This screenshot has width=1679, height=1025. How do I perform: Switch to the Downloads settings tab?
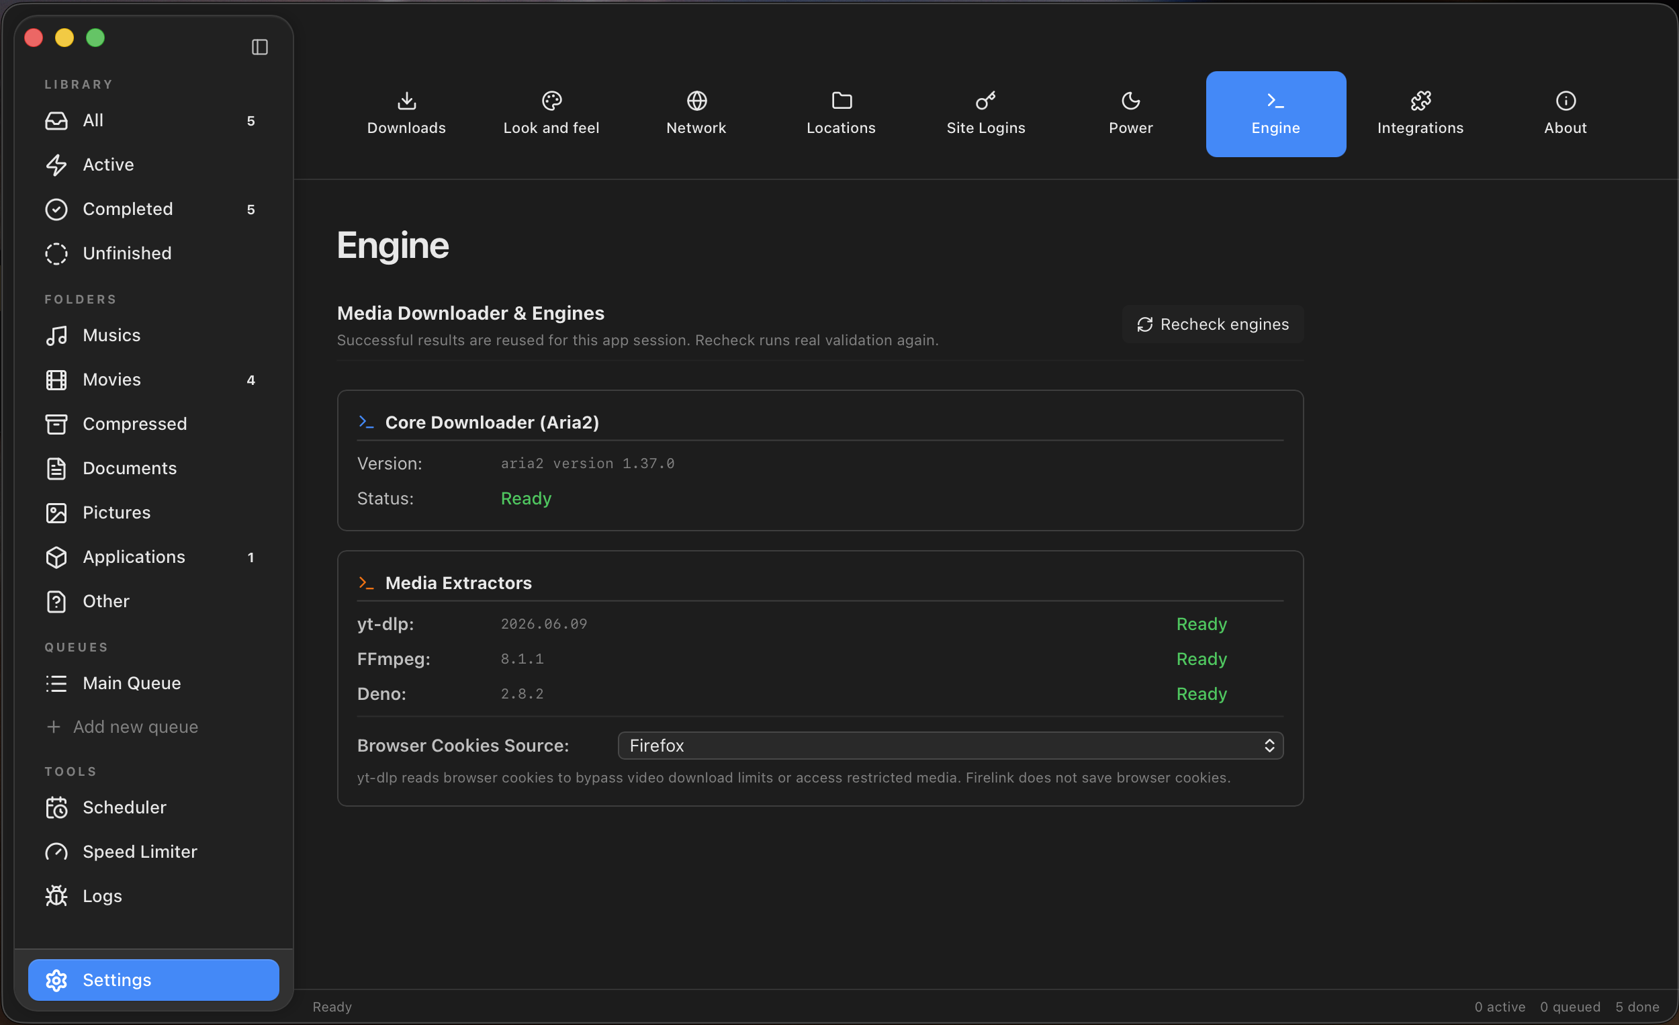tap(407, 114)
